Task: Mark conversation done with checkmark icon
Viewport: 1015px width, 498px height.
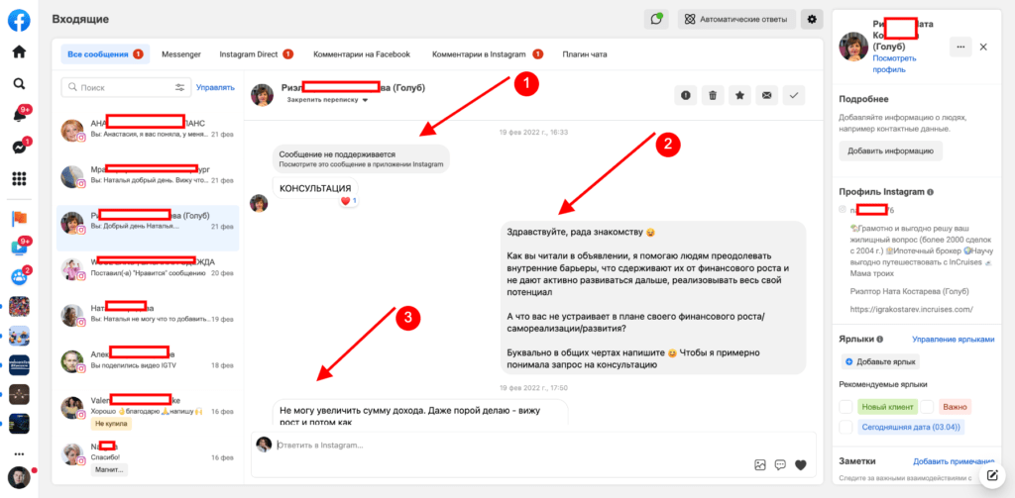Action: pyautogui.click(x=794, y=96)
